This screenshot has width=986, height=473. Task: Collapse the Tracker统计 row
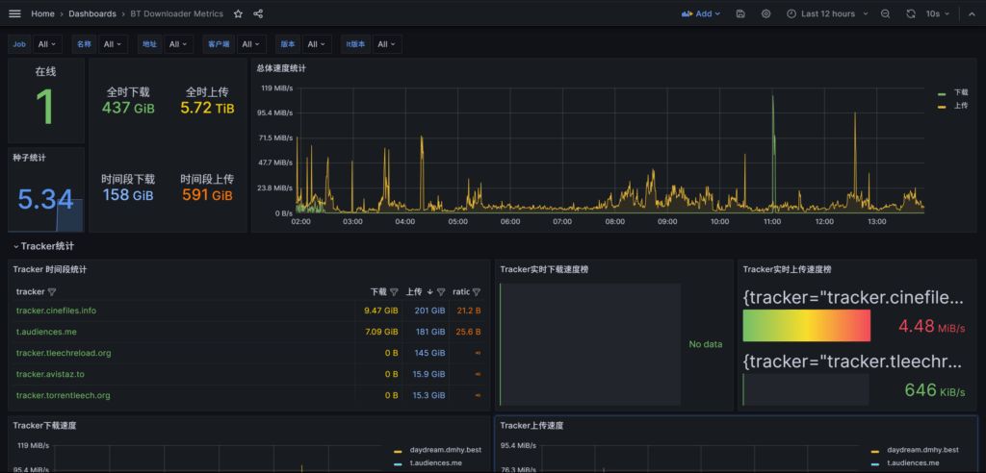(x=43, y=246)
